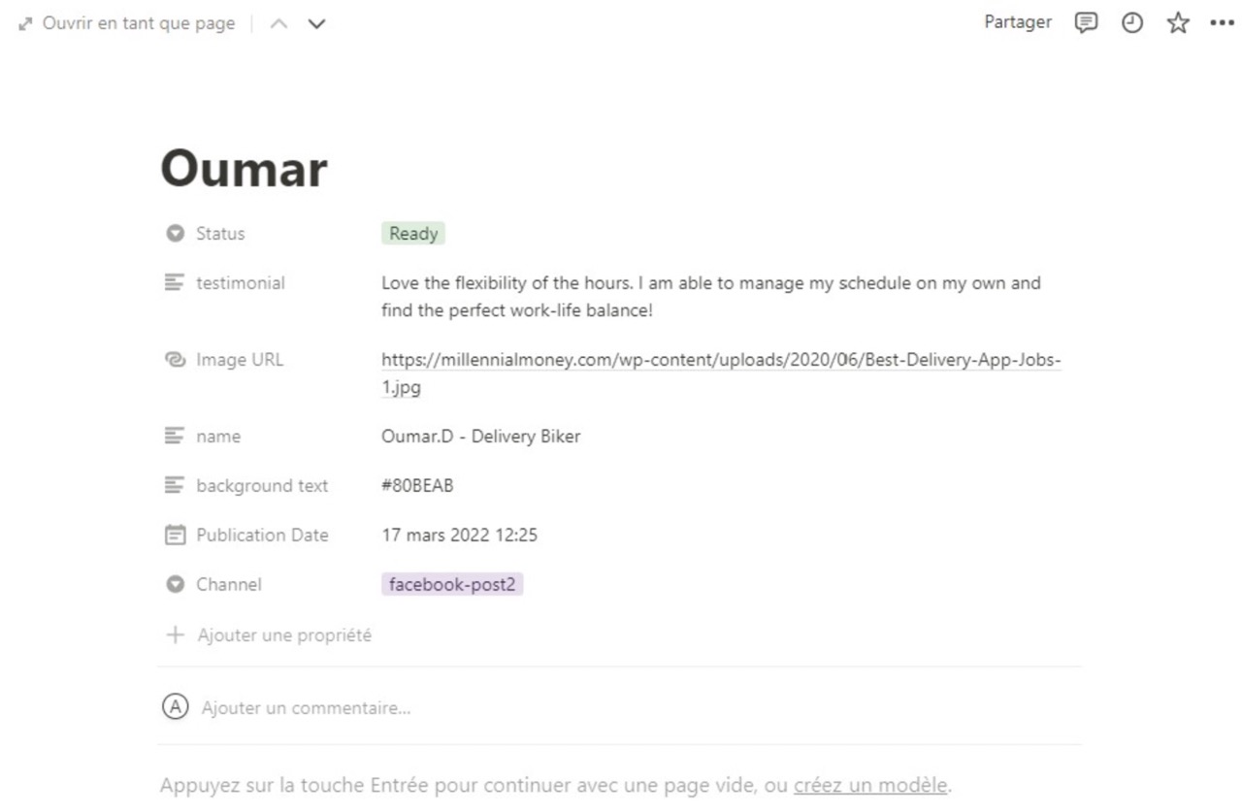The height and width of the screenshot is (812, 1242).
Task: Open the Ready status dropdown
Action: tap(413, 234)
